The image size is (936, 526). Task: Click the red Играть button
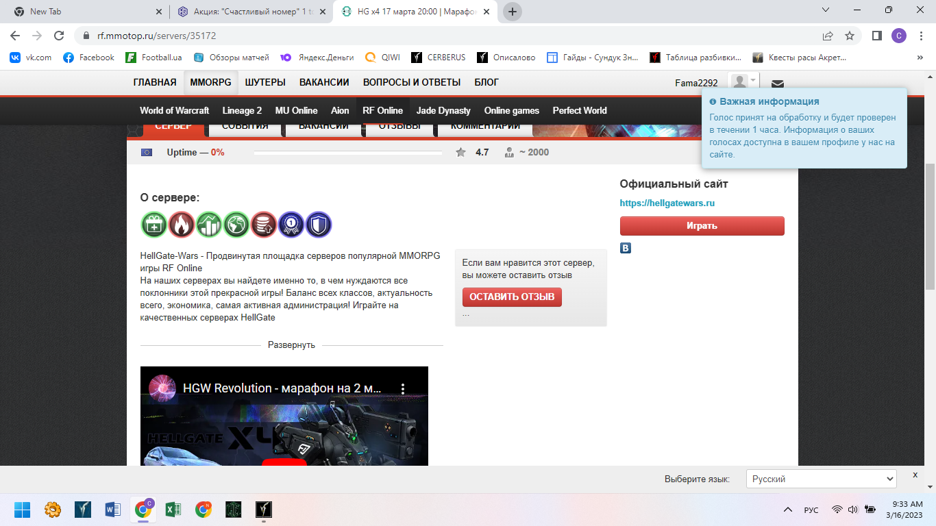702,226
